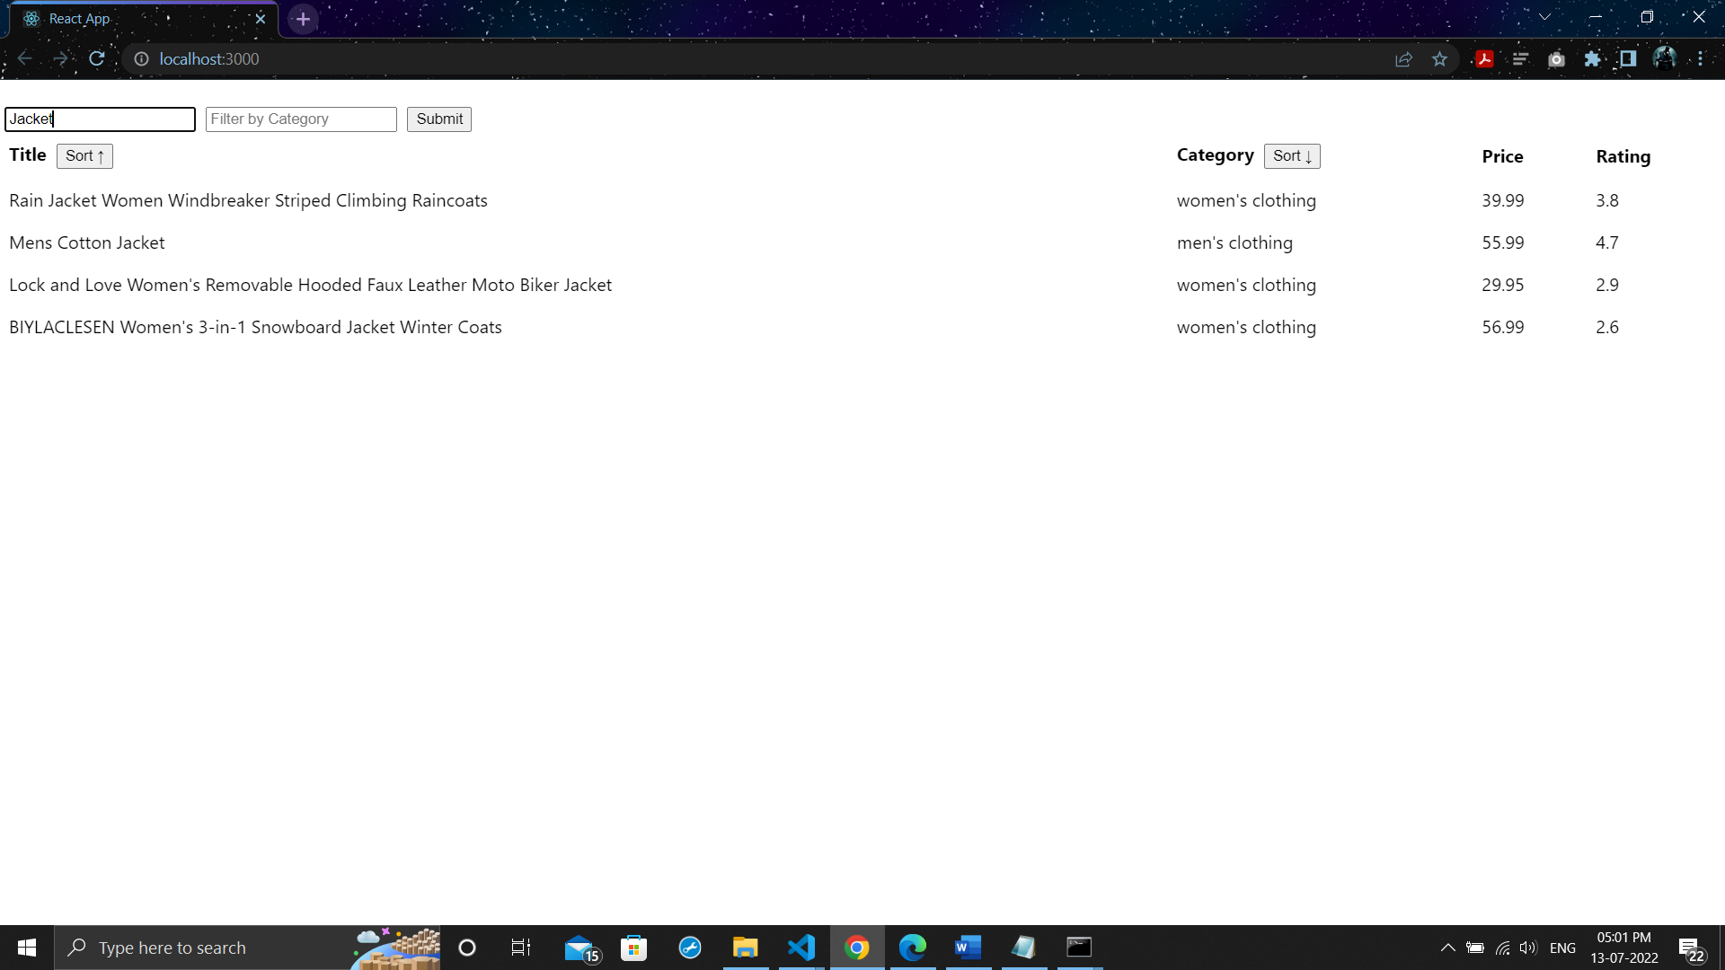Show hidden system tray icons
1725x970 pixels.
[x=1447, y=948]
